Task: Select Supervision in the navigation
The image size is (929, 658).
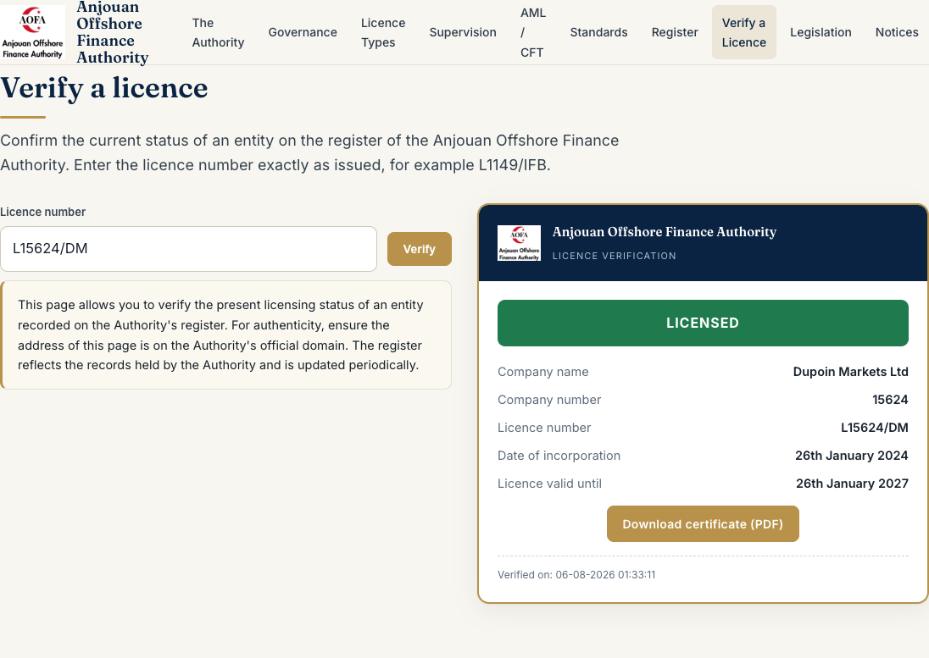Action: click(x=463, y=32)
